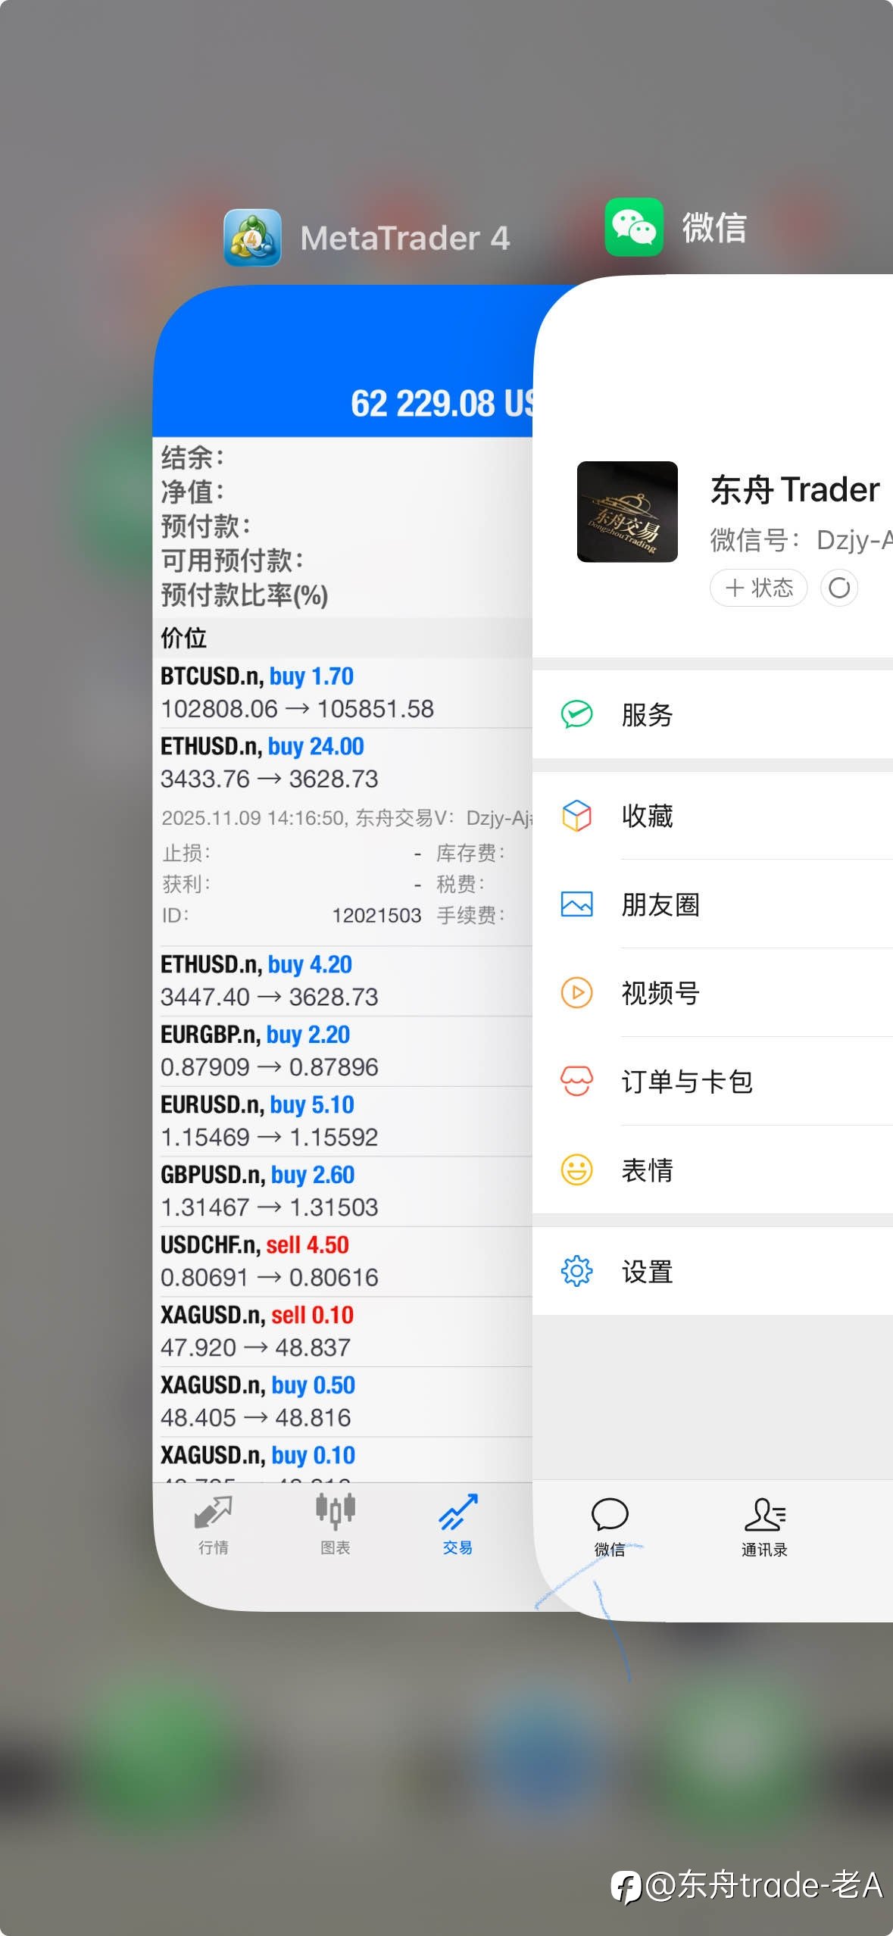Open the 通讯录 contacts tab in WeChat

pos(764,1528)
